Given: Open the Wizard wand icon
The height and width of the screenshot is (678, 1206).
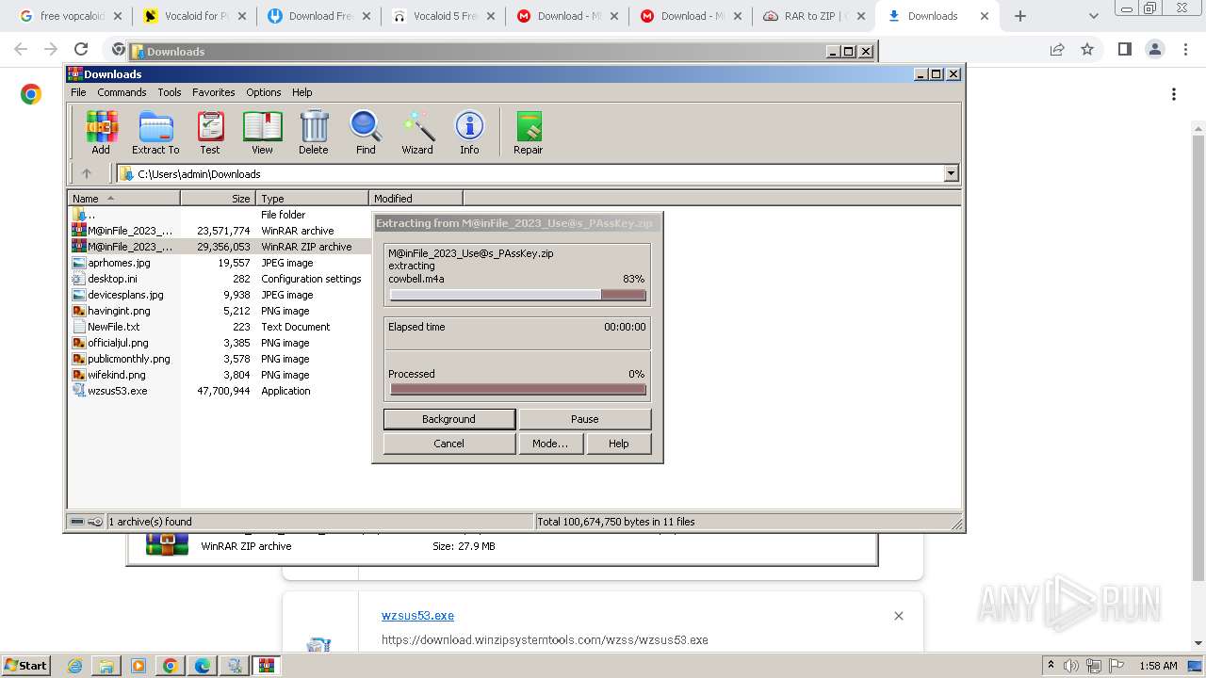Looking at the screenshot, I should click(417, 132).
